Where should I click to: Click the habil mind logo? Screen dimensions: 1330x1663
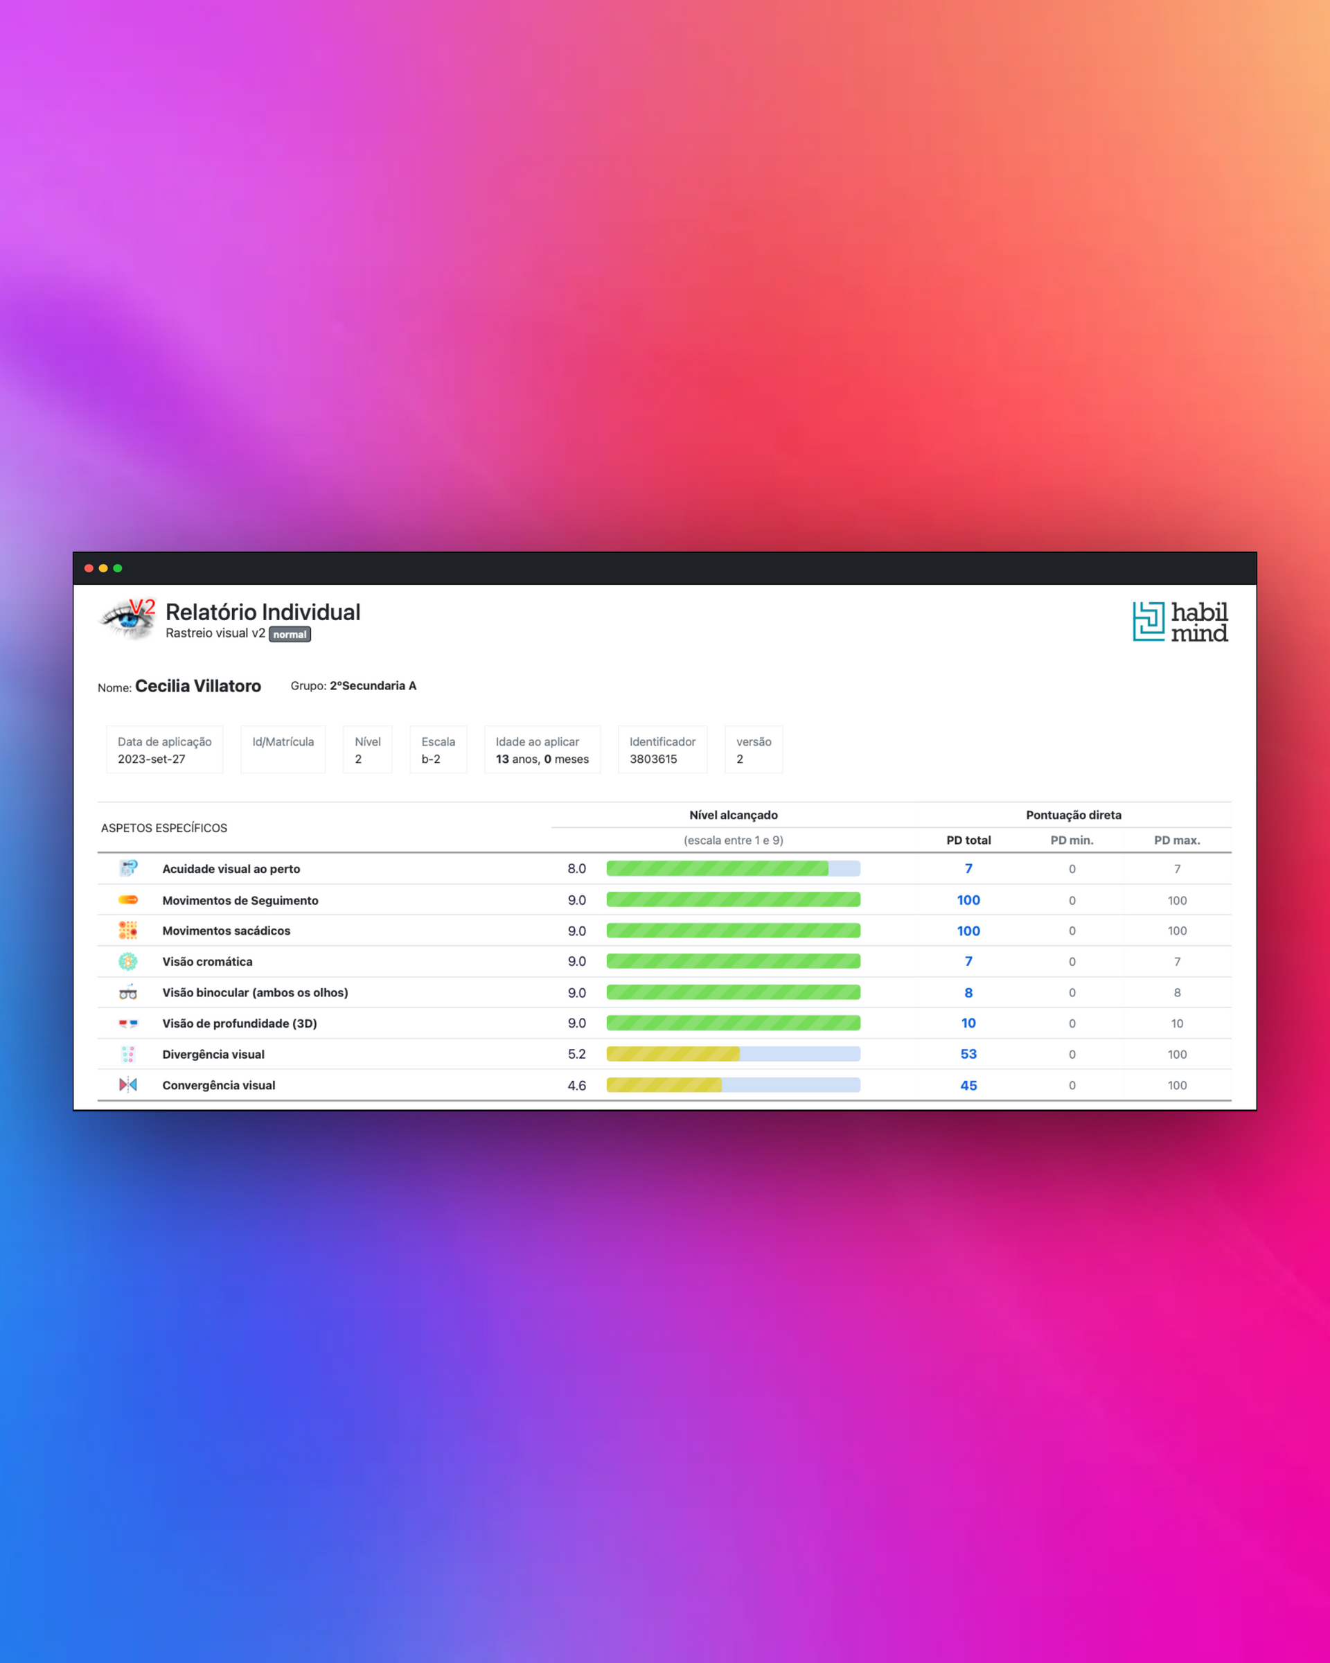[x=1180, y=622]
